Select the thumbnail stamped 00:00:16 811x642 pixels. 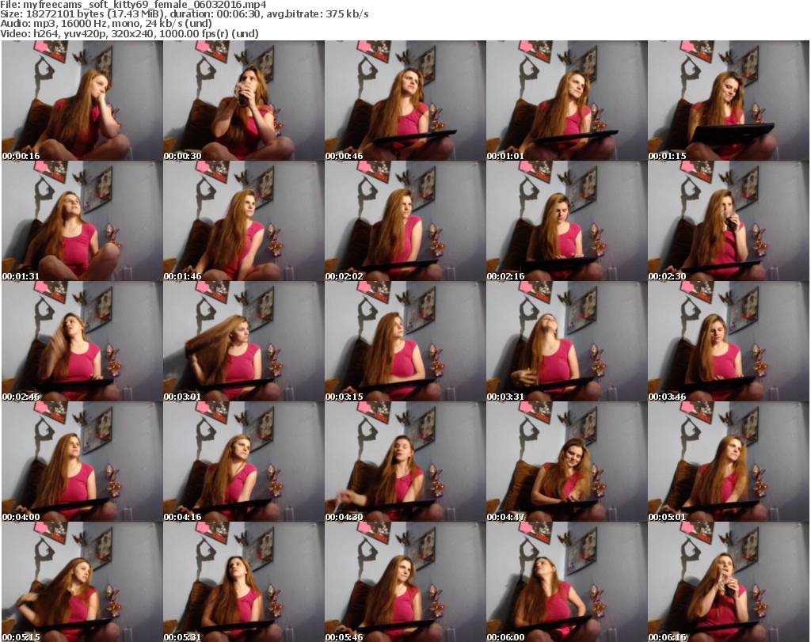(x=82, y=101)
